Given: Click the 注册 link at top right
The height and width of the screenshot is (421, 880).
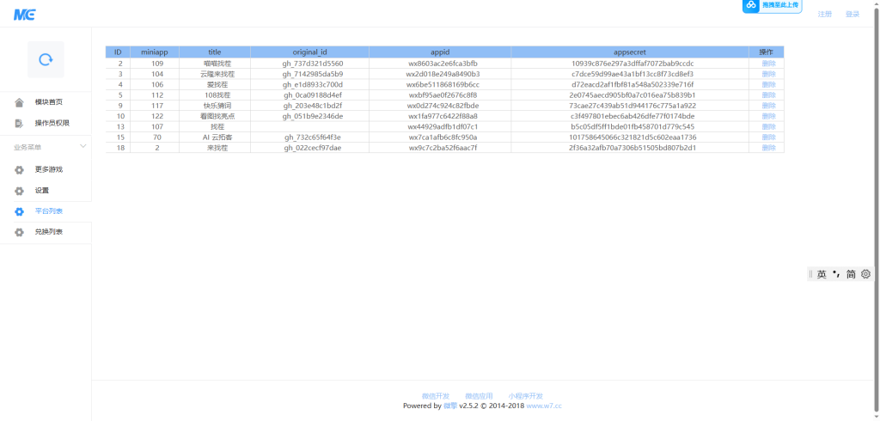Looking at the screenshot, I should point(824,14).
